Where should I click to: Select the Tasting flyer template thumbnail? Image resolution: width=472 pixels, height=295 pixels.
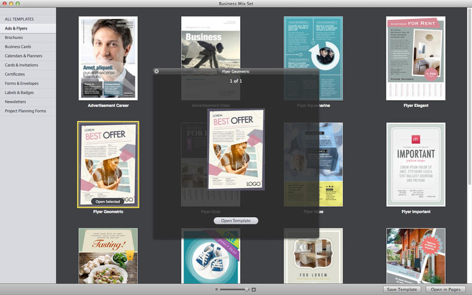pyautogui.click(x=108, y=256)
